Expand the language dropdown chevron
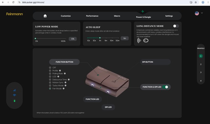 [202, 13]
